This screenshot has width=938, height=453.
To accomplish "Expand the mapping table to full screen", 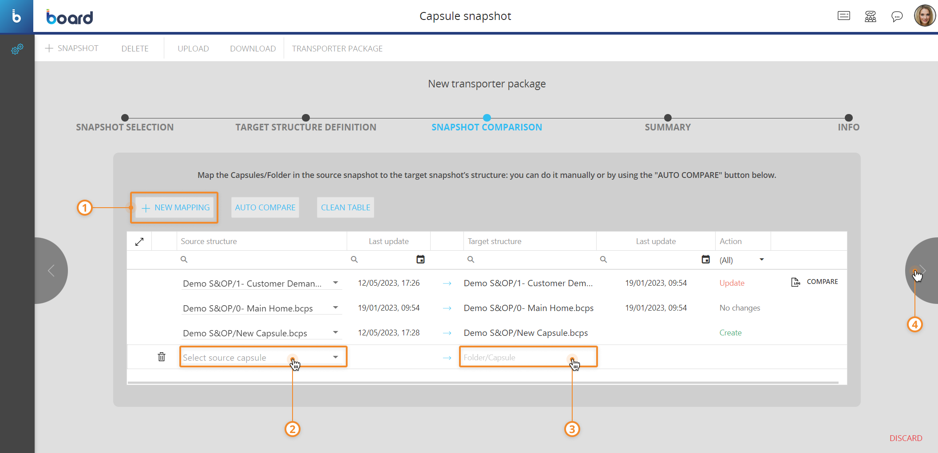I will point(139,241).
